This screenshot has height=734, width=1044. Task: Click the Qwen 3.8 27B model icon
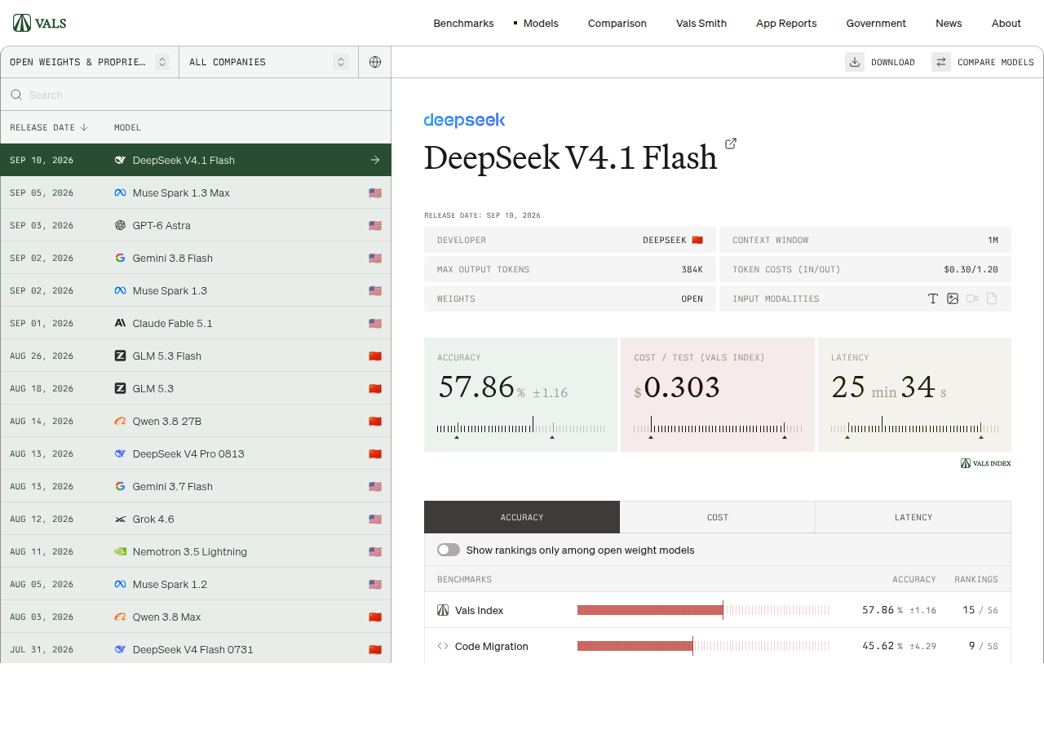[120, 421]
